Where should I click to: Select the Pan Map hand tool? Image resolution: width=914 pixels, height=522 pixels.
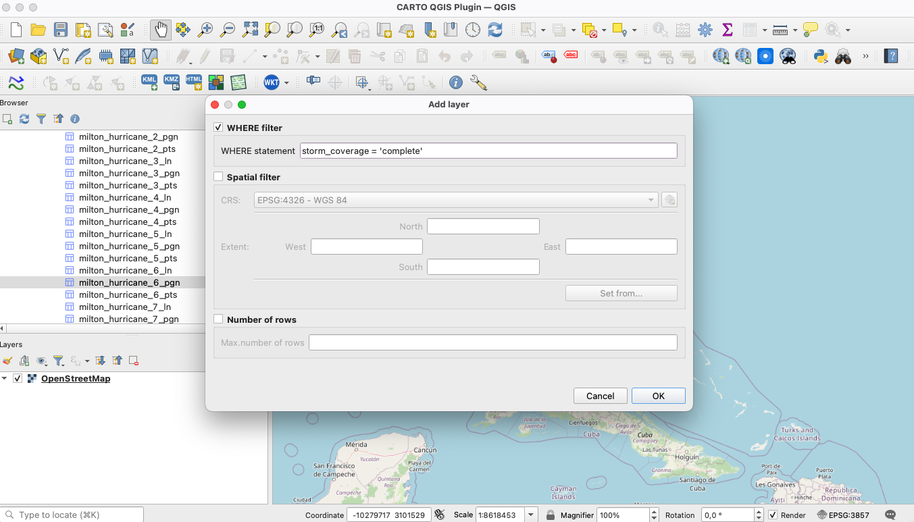pos(161,30)
